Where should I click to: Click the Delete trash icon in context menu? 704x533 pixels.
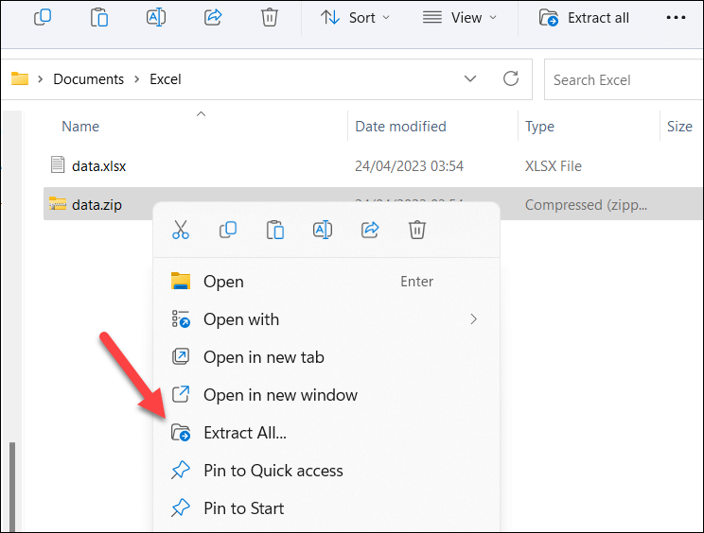click(417, 230)
